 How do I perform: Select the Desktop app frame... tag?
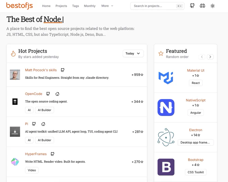[x=195, y=143]
